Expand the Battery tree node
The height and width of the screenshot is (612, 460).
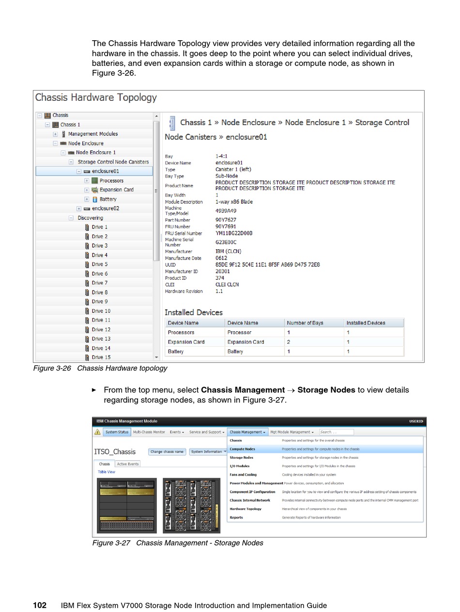pos(87,199)
